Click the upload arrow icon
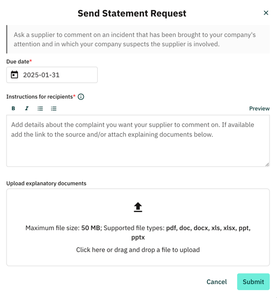Image resolution: width=277 pixels, height=298 pixels. pyautogui.click(x=138, y=207)
